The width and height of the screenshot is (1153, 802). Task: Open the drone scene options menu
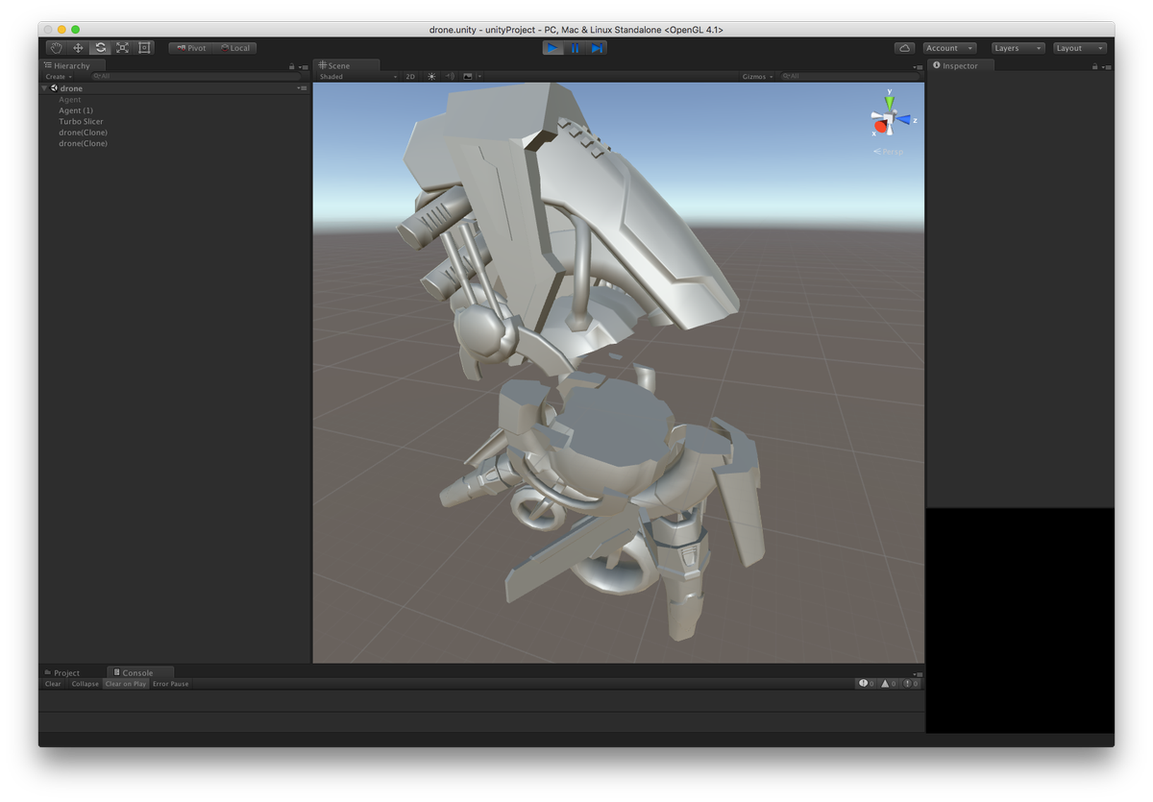(x=303, y=88)
